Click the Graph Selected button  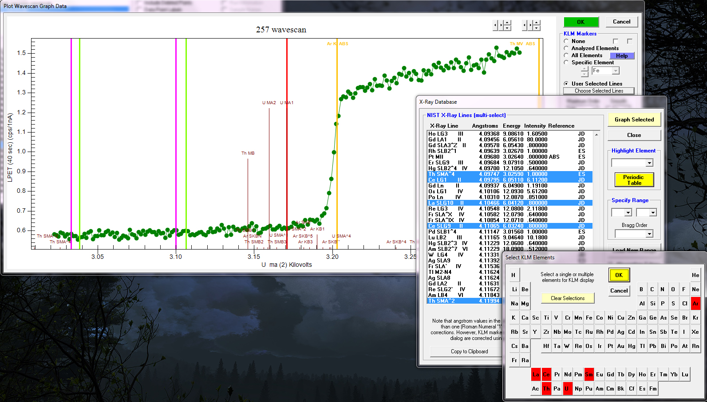[634, 120]
